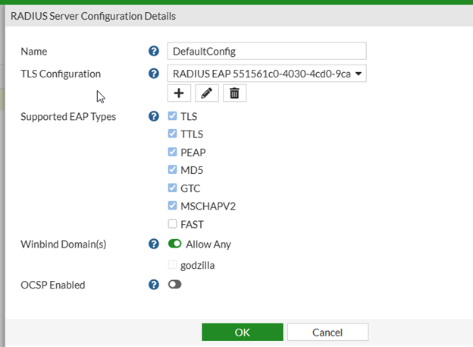Image resolution: width=473 pixels, height=347 pixels.
Task: Click the help icon beside Supported EAP Types
Action: [x=154, y=117]
